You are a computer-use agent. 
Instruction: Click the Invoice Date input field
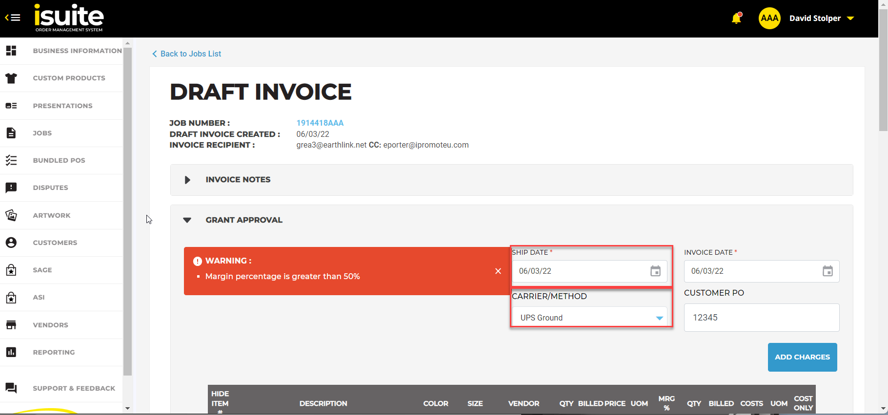(x=762, y=271)
